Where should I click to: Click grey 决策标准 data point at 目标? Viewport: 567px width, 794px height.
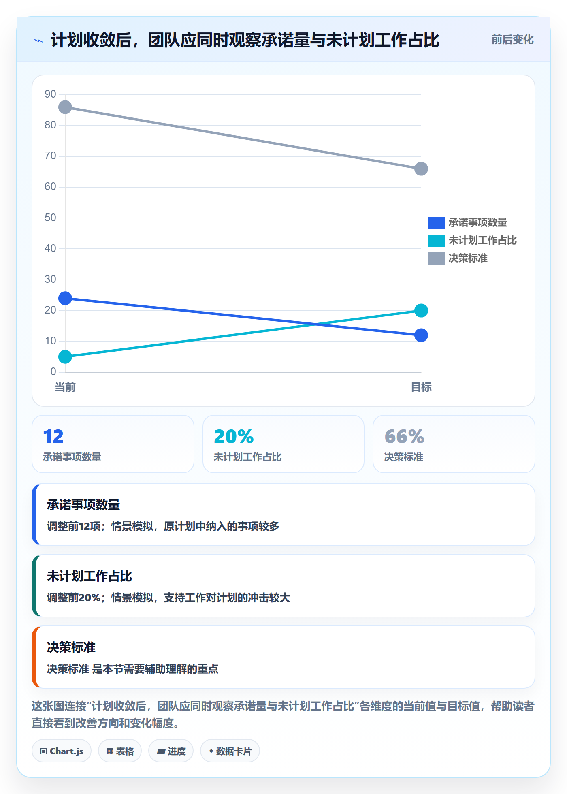click(421, 169)
